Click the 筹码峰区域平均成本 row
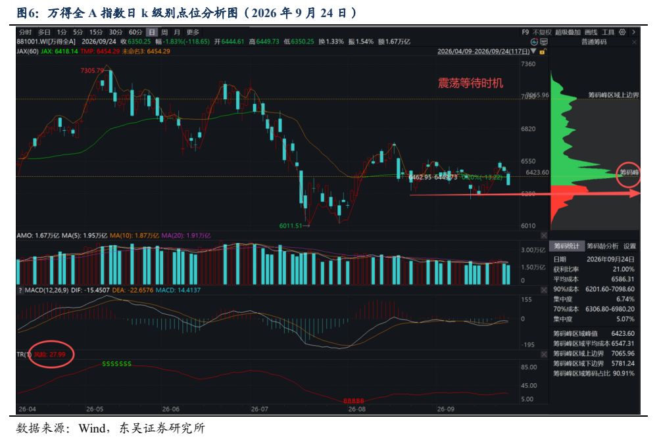This screenshot has width=657, height=443. 594,344
